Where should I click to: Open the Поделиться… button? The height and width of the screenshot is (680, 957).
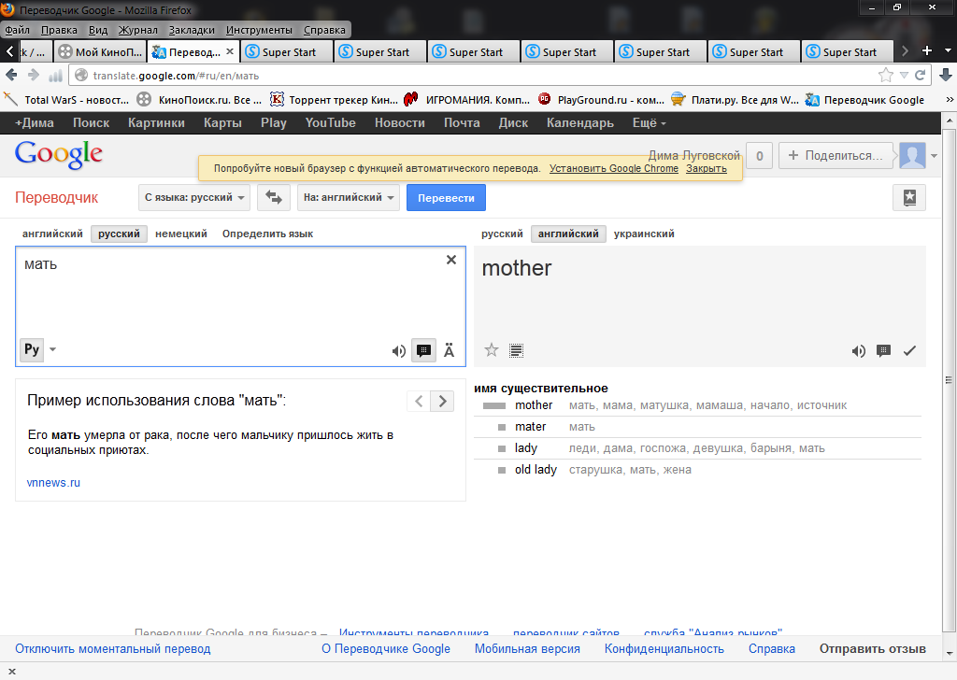click(x=836, y=155)
